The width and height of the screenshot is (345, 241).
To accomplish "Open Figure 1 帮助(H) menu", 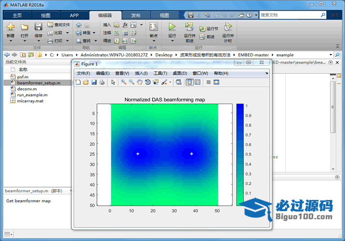I will pyautogui.click(x=221, y=73).
